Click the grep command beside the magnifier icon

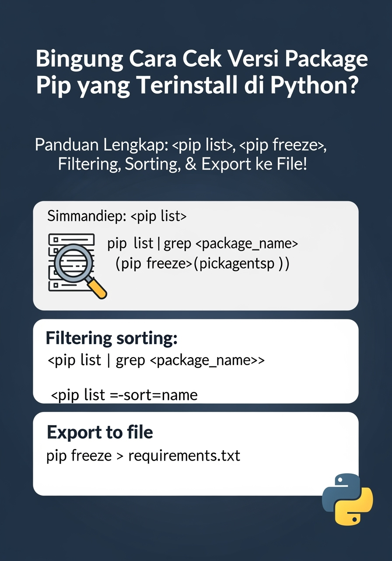(203, 244)
